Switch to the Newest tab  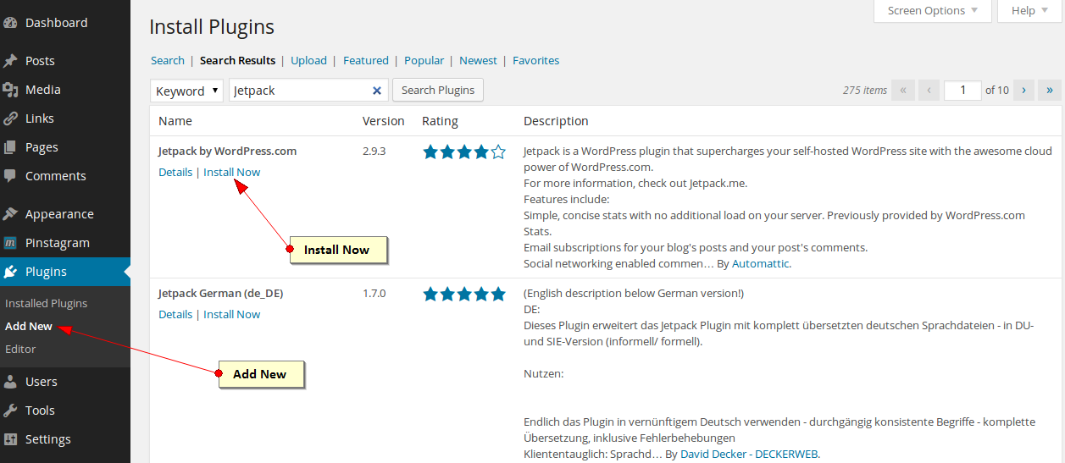[479, 60]
